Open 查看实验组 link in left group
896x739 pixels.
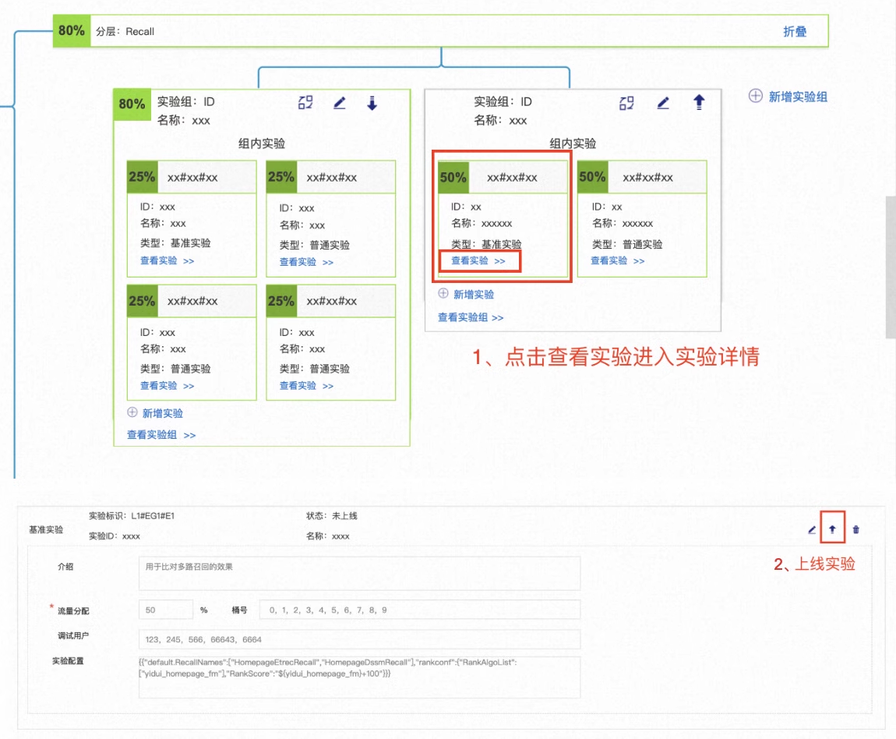pos(161,435)
